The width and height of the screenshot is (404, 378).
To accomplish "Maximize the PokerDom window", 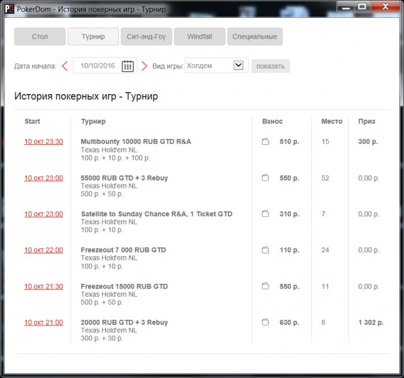I will pos(362,7).
